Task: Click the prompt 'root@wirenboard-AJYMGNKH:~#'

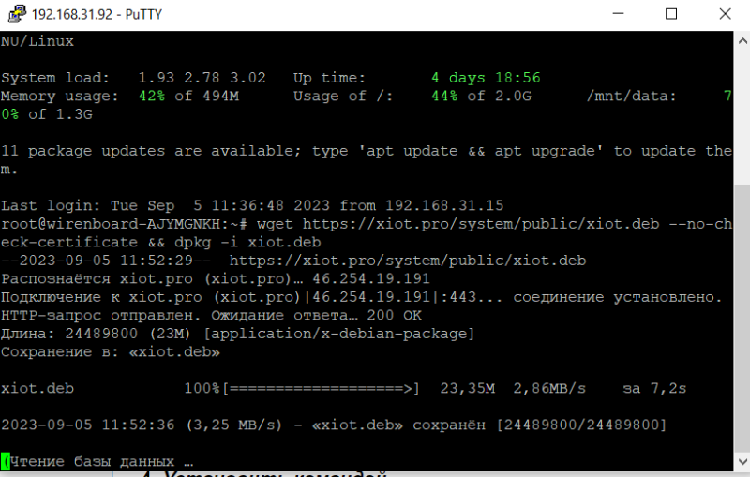Action: (x=124, y=224)
